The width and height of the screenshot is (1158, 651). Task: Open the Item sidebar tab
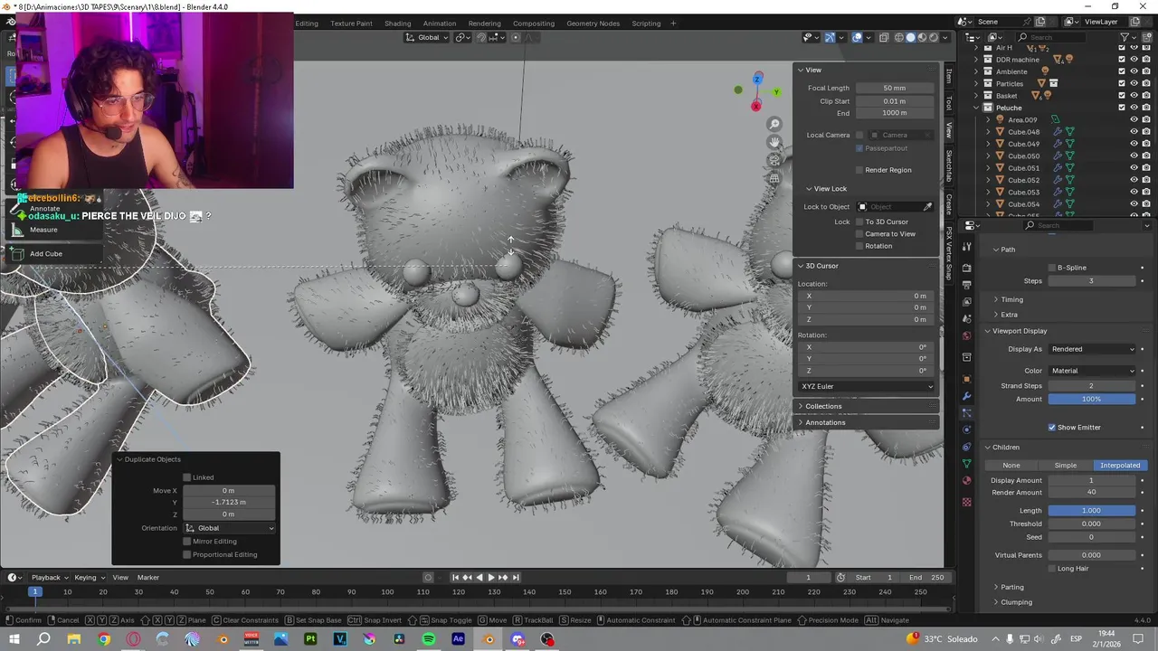point(949,76)
